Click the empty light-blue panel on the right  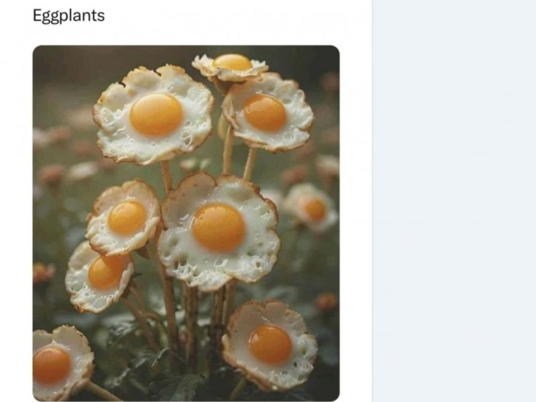coord(454,201)
